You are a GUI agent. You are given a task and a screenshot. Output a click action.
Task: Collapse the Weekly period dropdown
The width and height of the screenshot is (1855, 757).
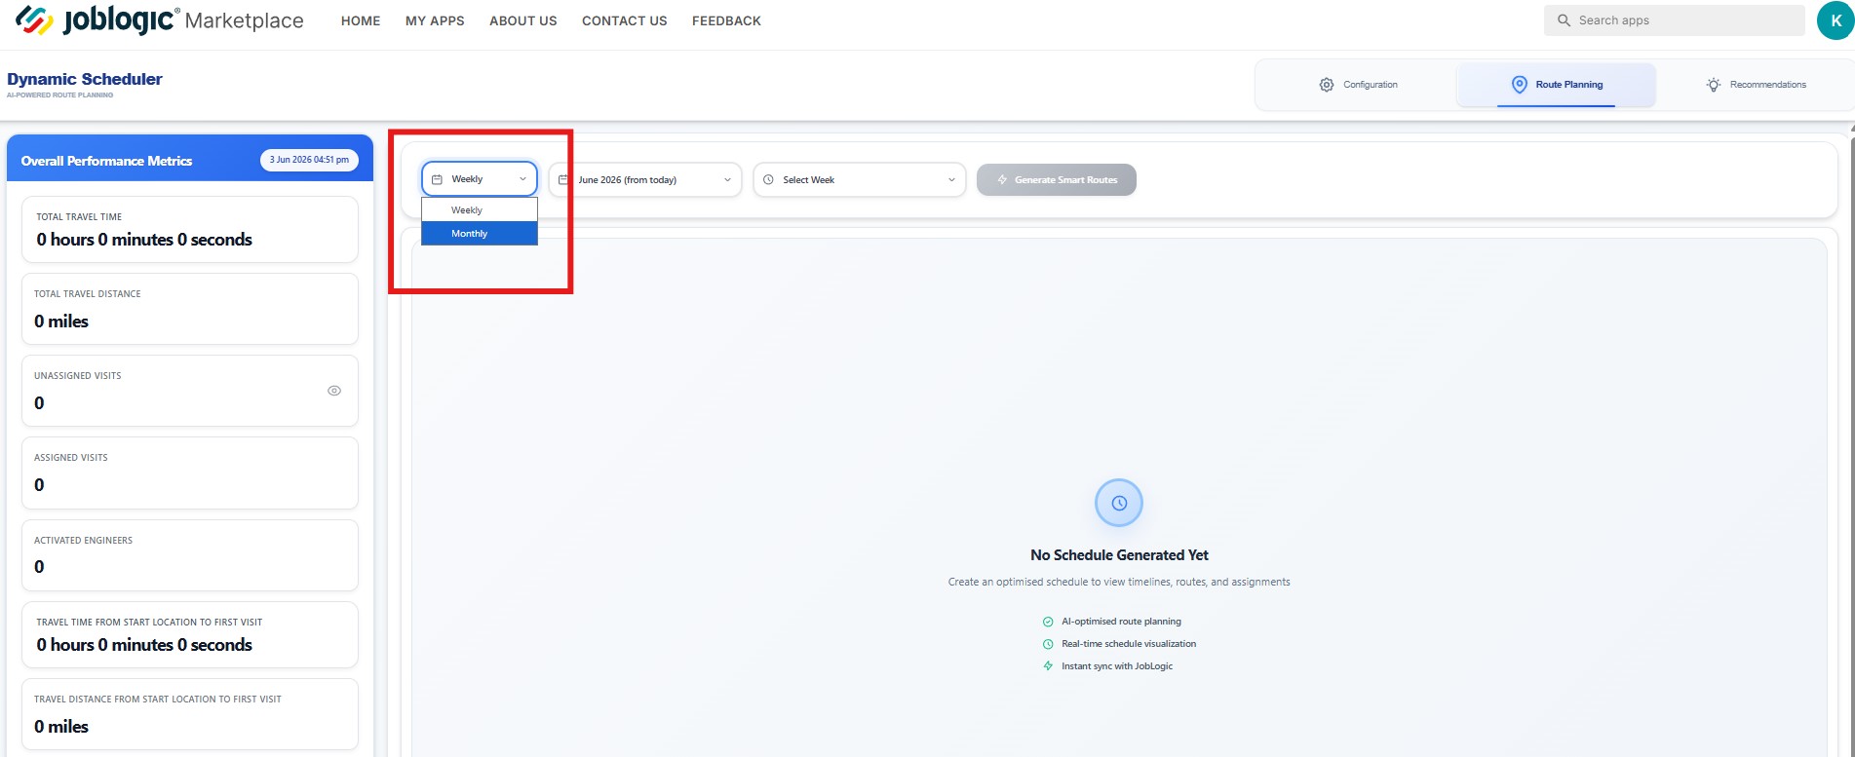(x=480, y=179)
